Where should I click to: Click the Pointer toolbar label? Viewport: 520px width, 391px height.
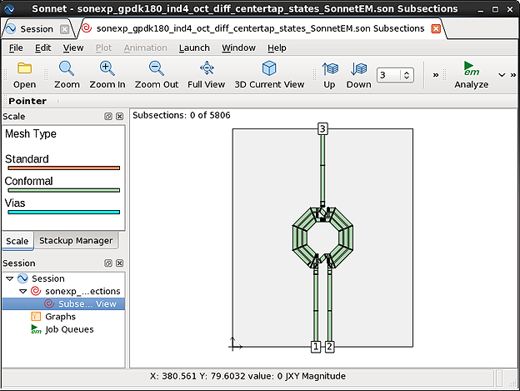coord(27,101)
